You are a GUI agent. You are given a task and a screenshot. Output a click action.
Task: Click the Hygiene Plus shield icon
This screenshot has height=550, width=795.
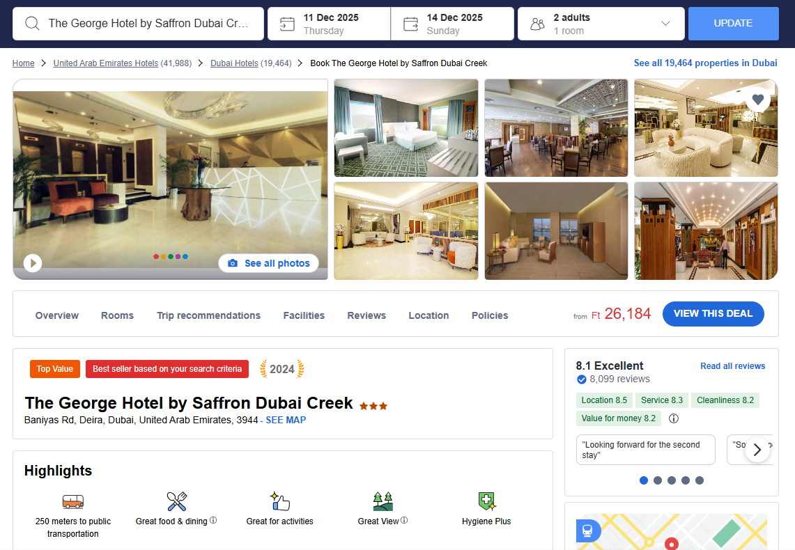pos(487,501)
